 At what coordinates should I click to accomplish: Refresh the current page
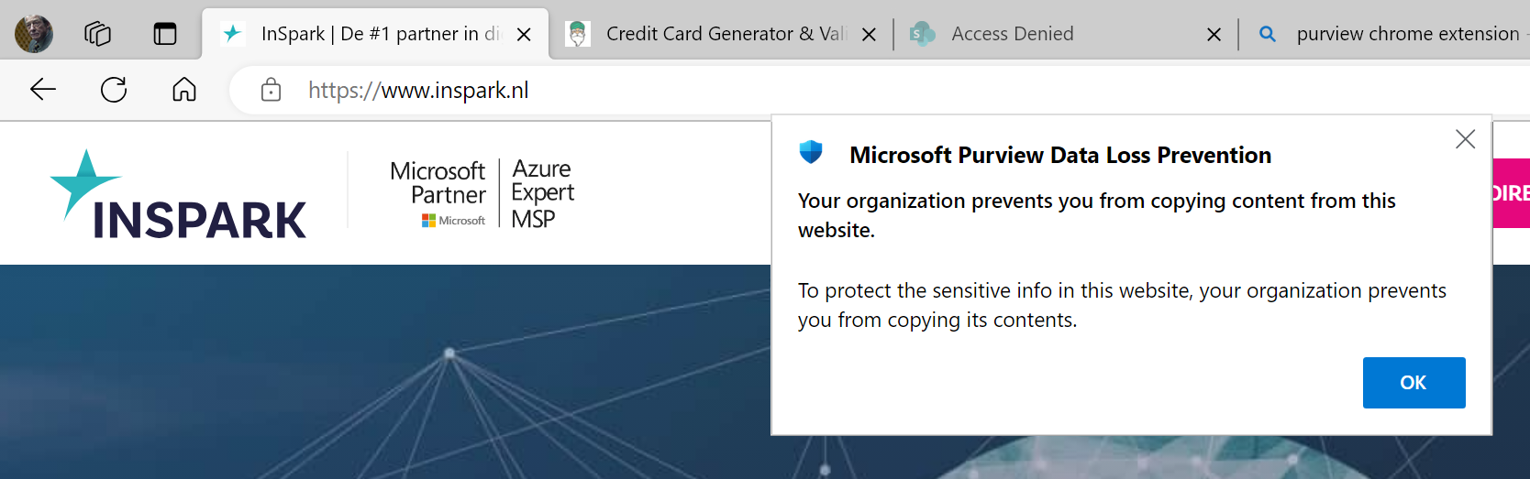click(x=114, y=90)
